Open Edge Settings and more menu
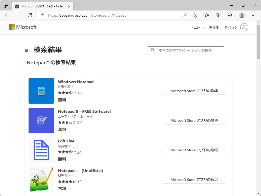Screen dimensions: 261x196 pos(254,15)
